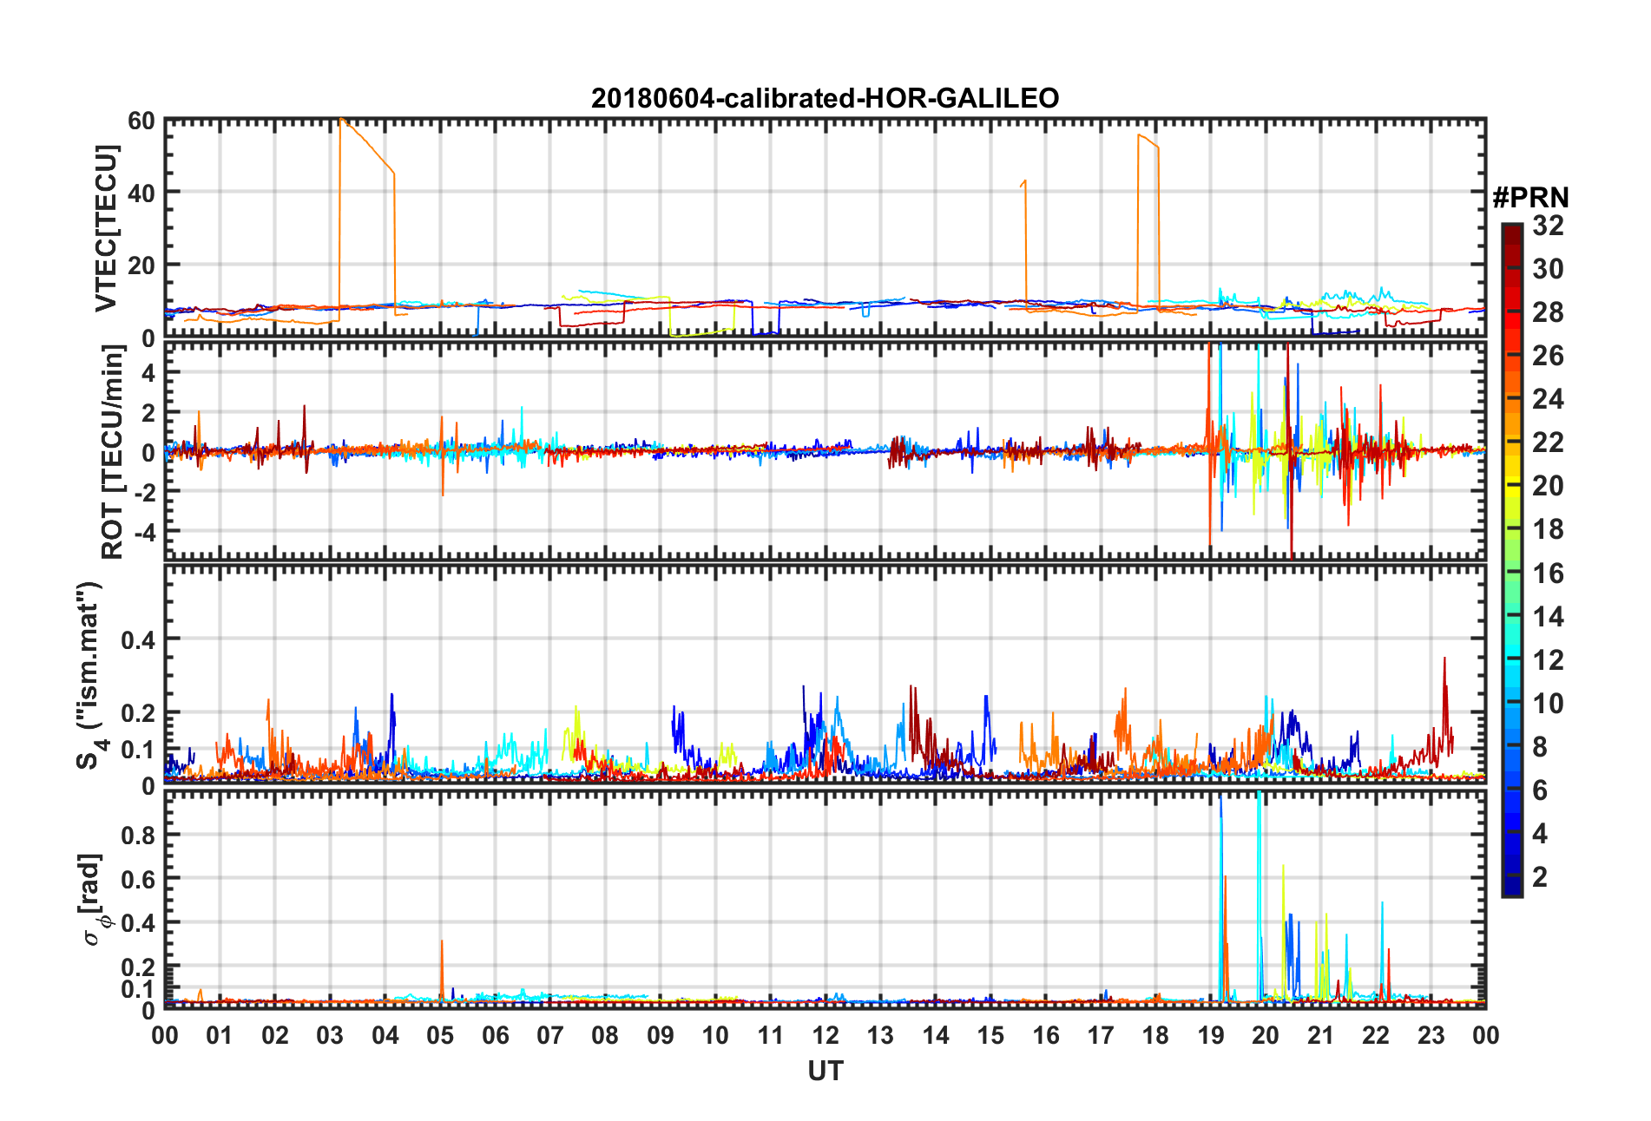This screenshot has width=1651, height=1121.
Task: Click the #PRN colorbar title
Action: pyautogui.click(x=1530, y=198)
